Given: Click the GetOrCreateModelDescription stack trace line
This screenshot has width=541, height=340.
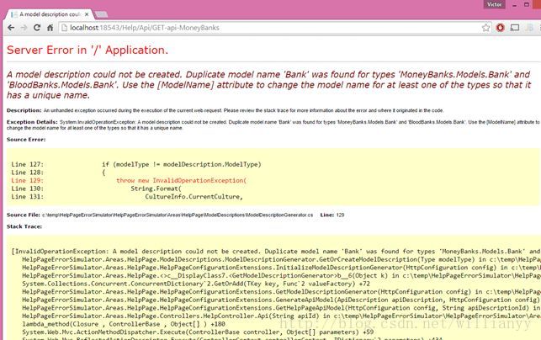Looking at the screenshot, I should click(x=281, y=259).
